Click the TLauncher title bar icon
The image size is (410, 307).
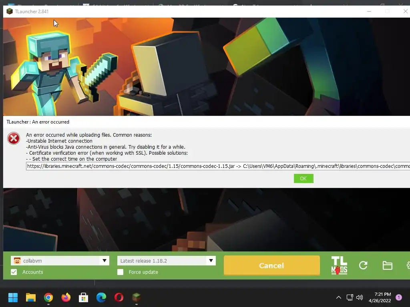(x=10, y=12)
